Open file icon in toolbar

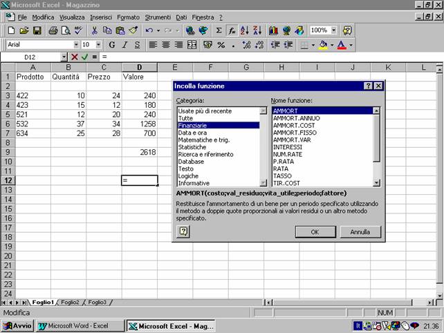24,30
